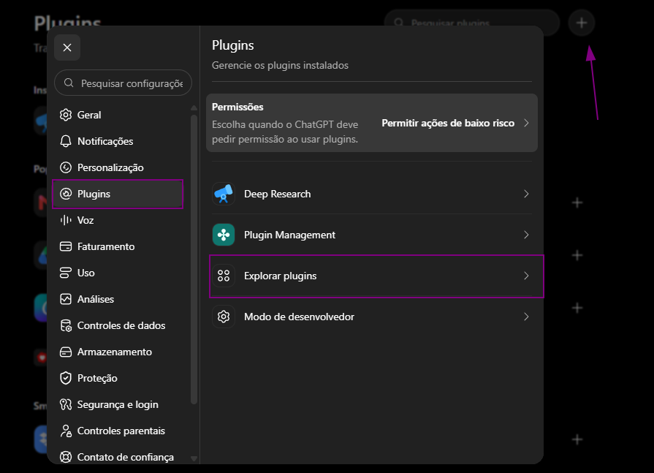
Task: Click the Modo de desenvolvedor gear icon
Action: (224, 316)
